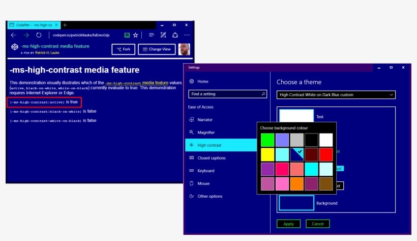Viewport: 417px width, 241px height.
Task: Click the Make a Web Note icon
Action: (163, 35)
